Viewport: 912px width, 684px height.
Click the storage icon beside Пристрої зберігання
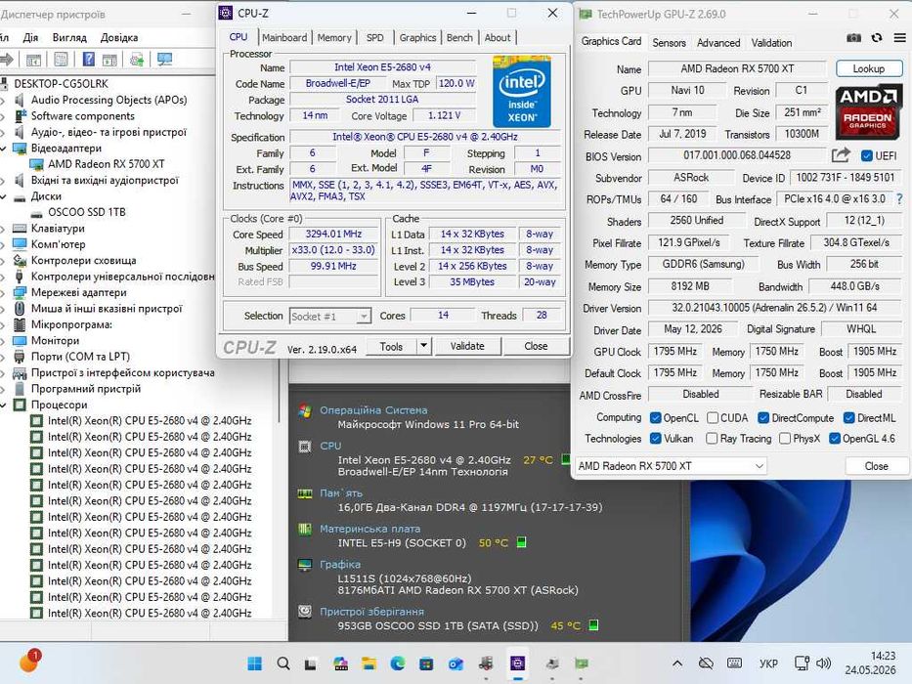click(x=305, y=612)
